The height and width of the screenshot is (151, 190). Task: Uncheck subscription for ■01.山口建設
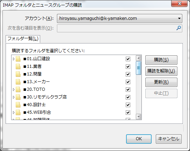[128, 59]
